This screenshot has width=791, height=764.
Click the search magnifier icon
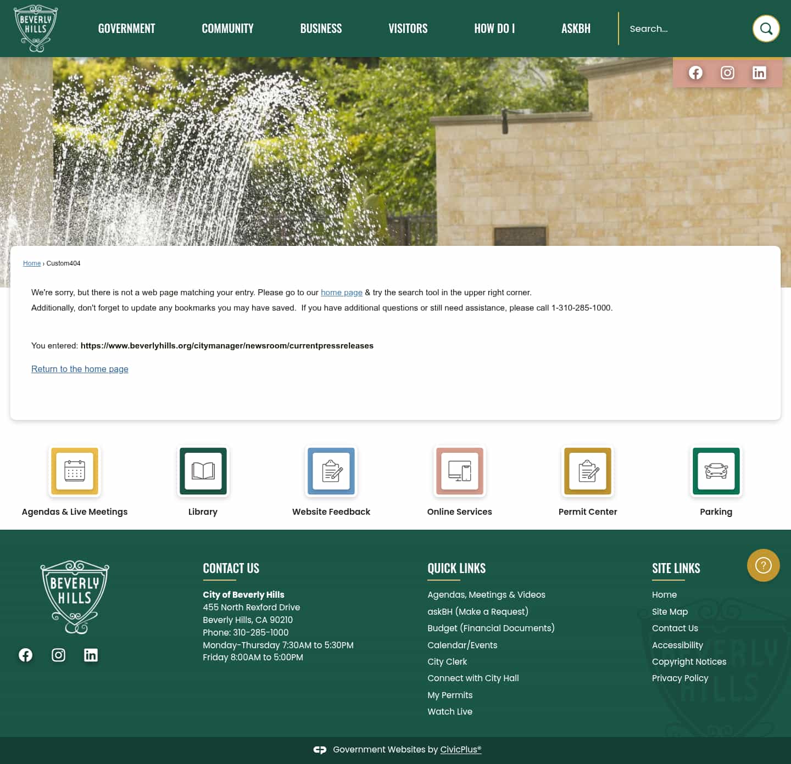tap(766, 29)
